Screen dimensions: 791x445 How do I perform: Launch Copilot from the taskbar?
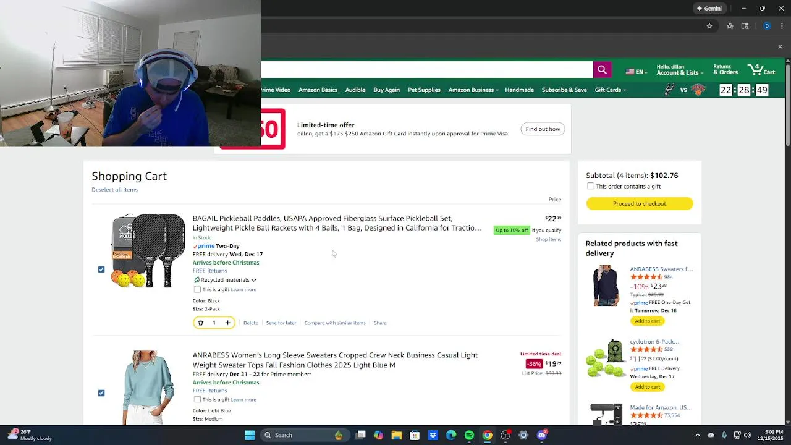click(378, 435)
